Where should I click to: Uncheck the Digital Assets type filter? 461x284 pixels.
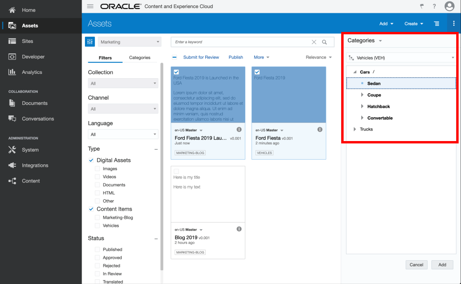click(91, 161)
